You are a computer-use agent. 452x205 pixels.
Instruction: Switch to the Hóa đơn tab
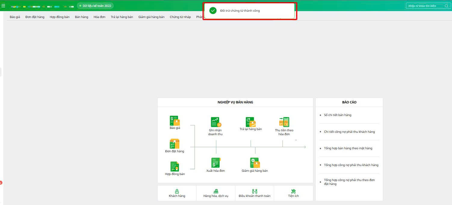(x=99, y=17)
